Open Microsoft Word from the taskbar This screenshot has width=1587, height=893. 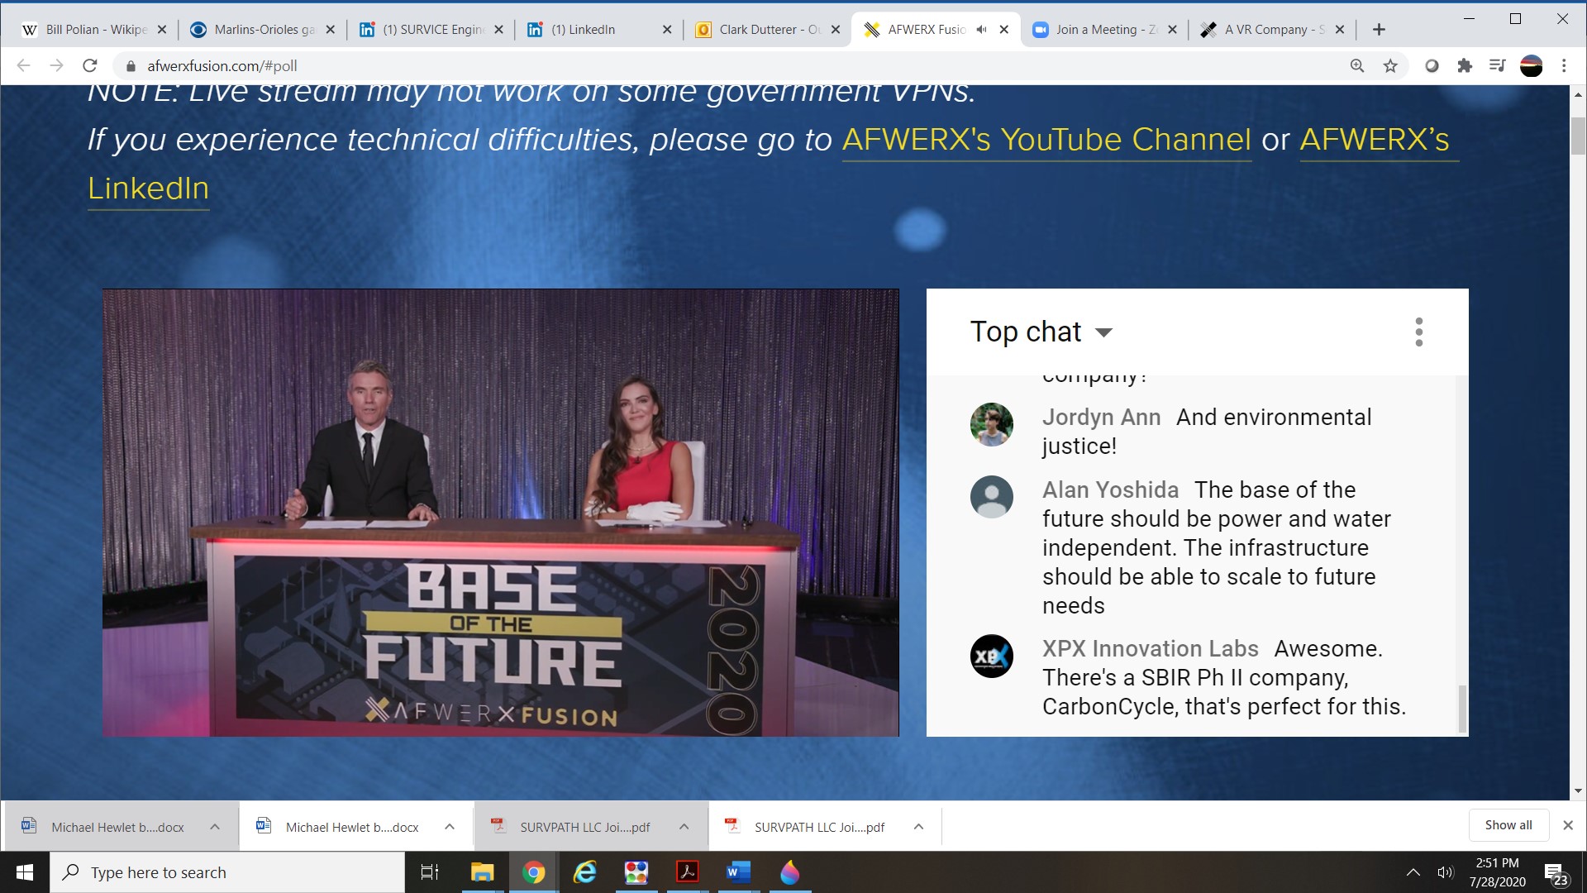[x=738, y=872]
